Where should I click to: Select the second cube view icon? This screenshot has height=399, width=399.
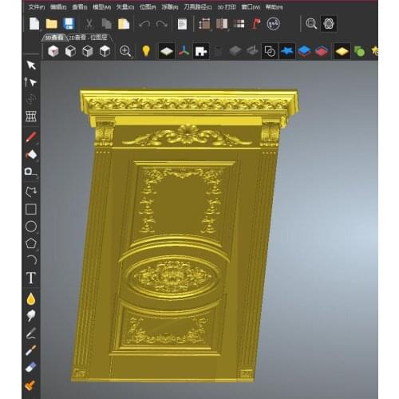tap(70, 51)
